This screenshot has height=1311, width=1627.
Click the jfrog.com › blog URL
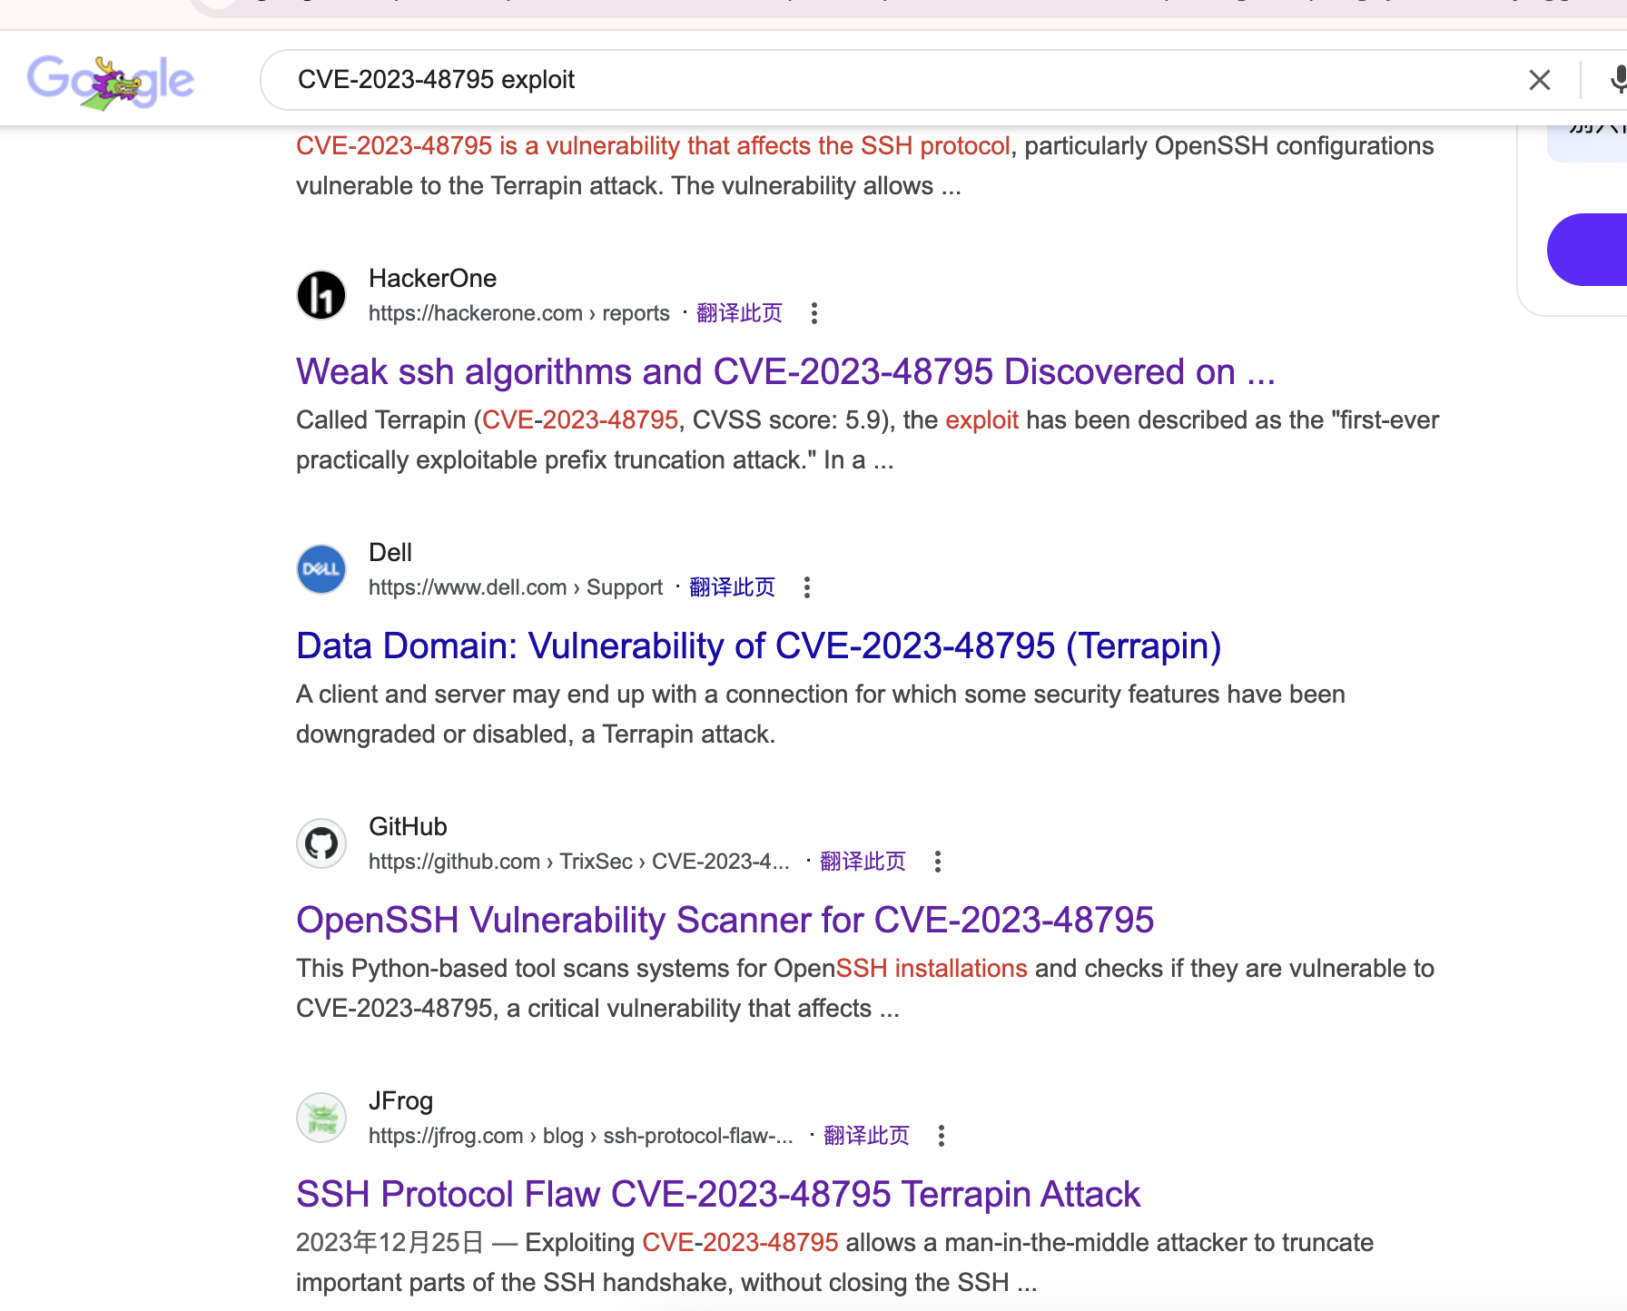(x=580, y=1136)
